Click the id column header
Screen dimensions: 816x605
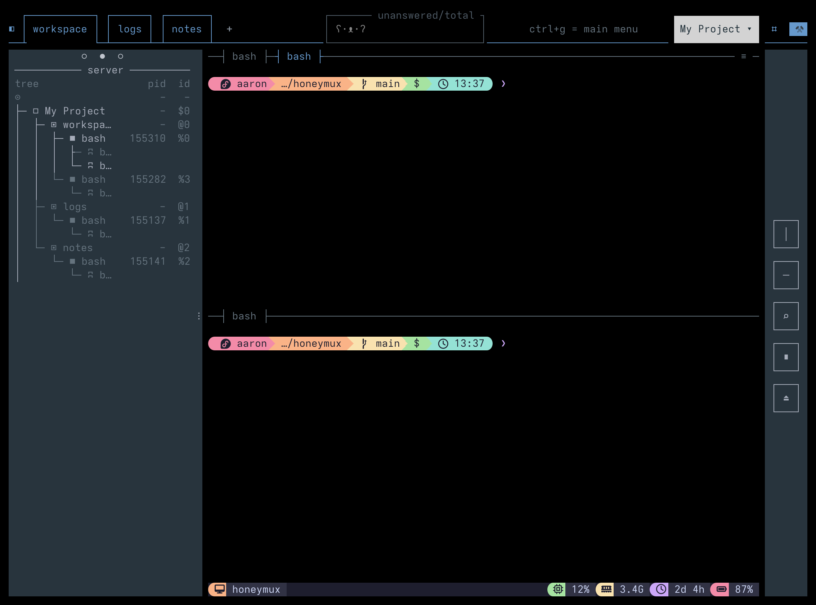184,84
